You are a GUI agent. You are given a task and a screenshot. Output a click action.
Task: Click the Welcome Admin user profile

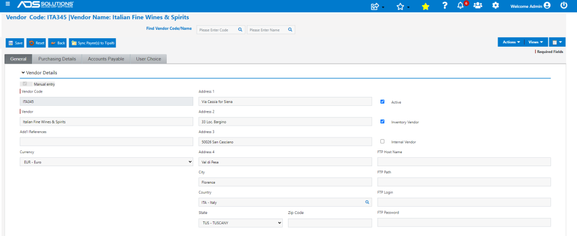coord(530,6)
